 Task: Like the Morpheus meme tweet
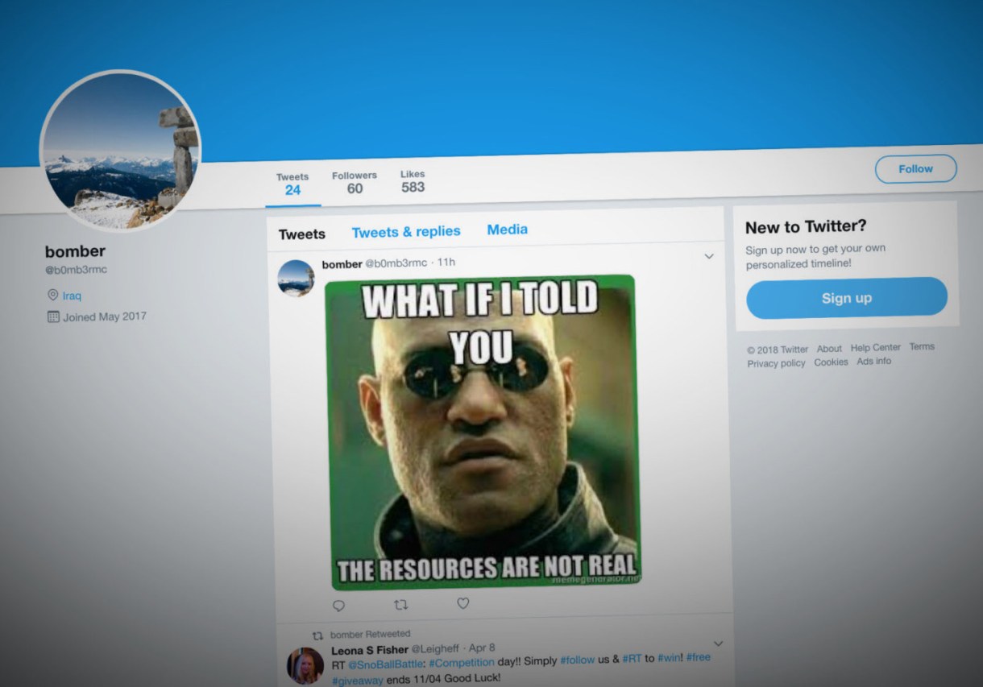coord(463,602)
